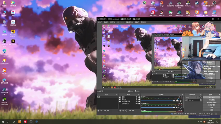The width and height of the screenshot is (221, 124).
Task: Enable 工作室模式 Studio Mode button
Action: tap(212, 105)
